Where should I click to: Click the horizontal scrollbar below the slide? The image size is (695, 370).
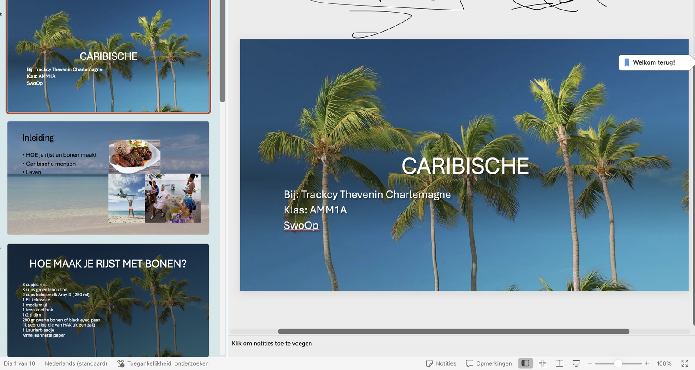pos(453,331)
